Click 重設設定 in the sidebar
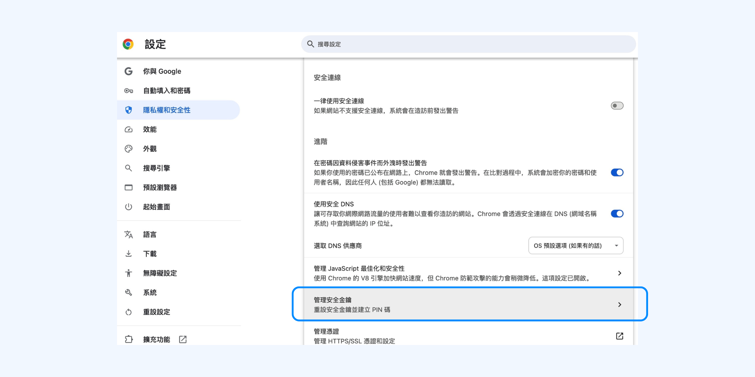Screen dimensions: 755x377 (x=157, y=312)
